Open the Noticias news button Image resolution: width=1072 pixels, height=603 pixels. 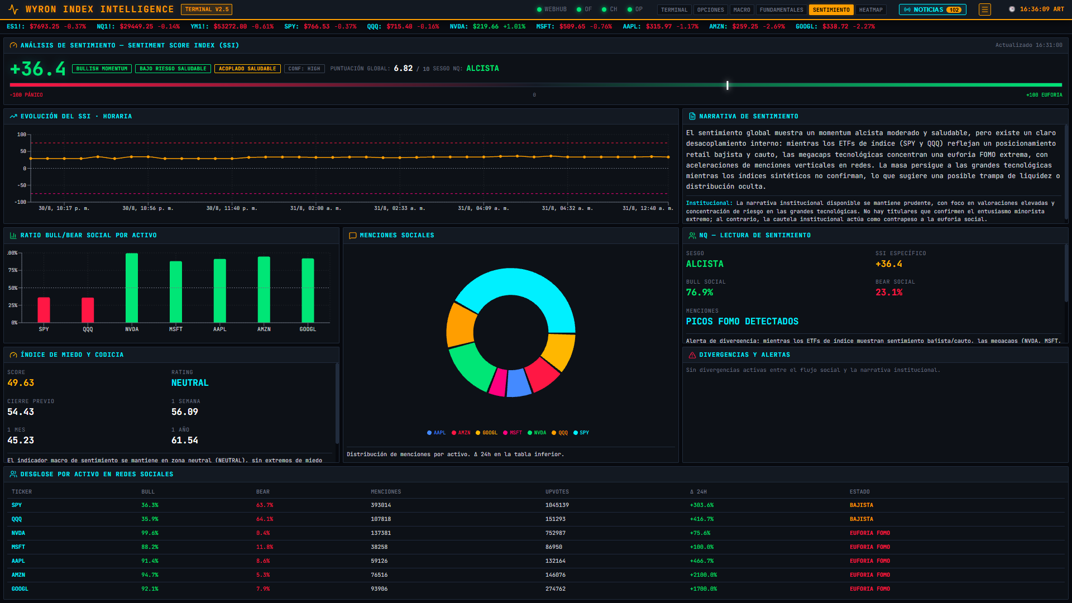(932, 9)
